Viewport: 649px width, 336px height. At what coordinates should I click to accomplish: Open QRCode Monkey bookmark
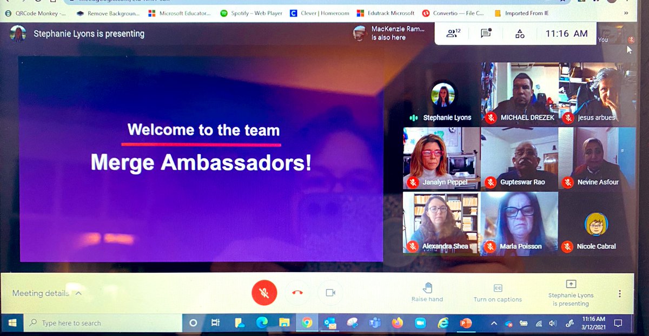35,13
